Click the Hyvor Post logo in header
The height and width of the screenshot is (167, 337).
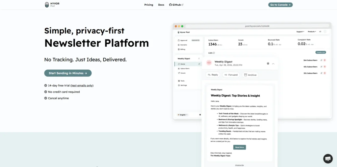pyautogui.click(x=52, y=5)
